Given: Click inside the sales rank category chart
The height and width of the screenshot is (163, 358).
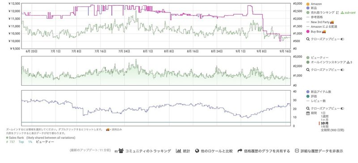Looking at the screenshot, I should (156, 71).
